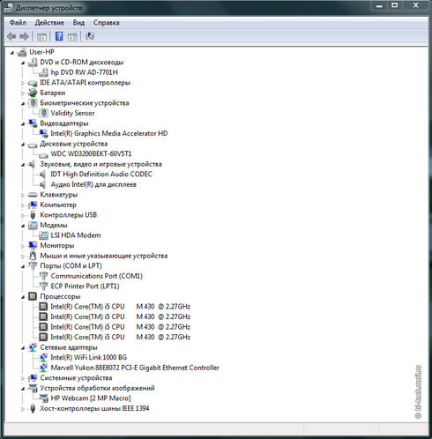Screen dimensions: 432x439
Task: Click the LSI HDA Modem icon
Action: (43, 235)
